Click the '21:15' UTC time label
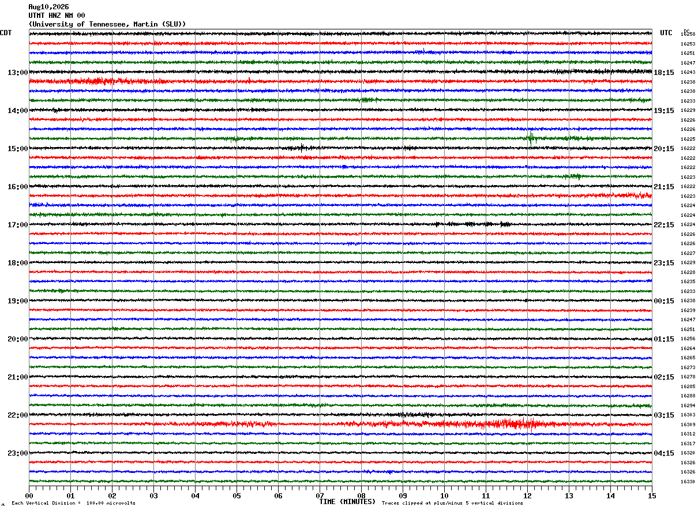 click(x=664, y=187)
